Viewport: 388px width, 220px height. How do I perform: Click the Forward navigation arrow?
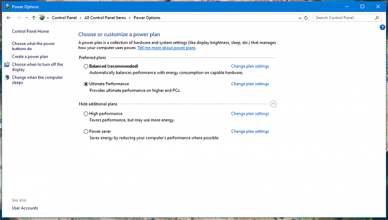(x=19, y=18)
